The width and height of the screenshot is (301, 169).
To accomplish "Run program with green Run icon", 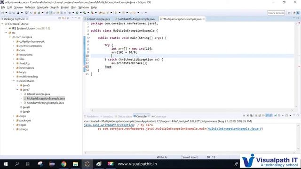I will pyautogui.click(x=77, y=13).
